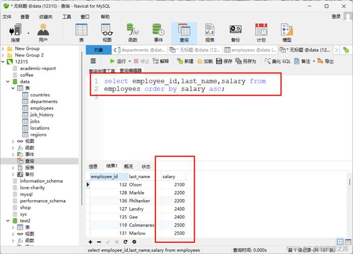Click the 备注 (Comment) button

302,61
